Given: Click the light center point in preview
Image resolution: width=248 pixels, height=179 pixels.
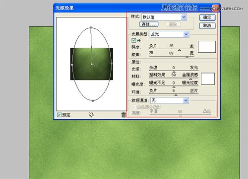Looking at the screenshot, I should point(92,64).
